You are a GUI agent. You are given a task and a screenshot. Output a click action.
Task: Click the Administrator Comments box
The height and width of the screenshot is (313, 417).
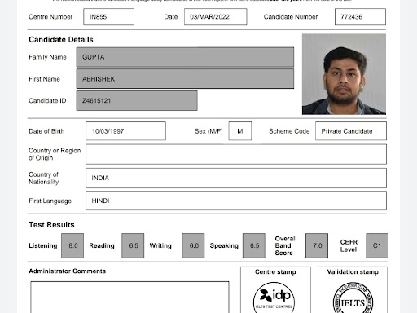[x=129, y=298]
